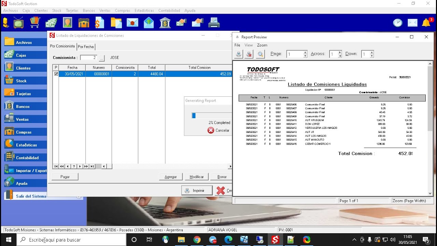Click the Report Preview vertical scrollbar
Viewport: 437px width, 246px height.
[x=430, y=129]
